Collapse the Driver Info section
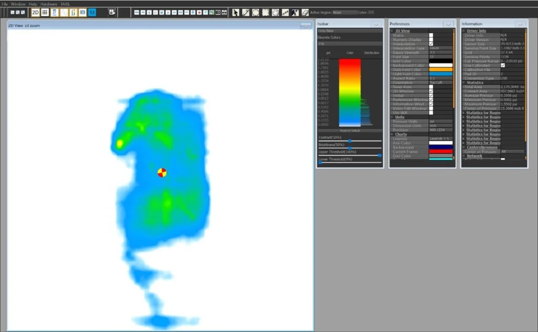The image size is (538, 332). click(x=463, y=31)
